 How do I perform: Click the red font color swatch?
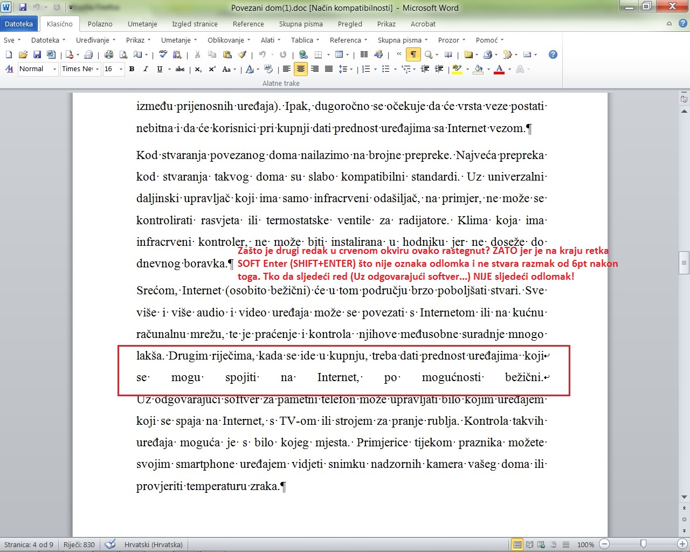499,69
